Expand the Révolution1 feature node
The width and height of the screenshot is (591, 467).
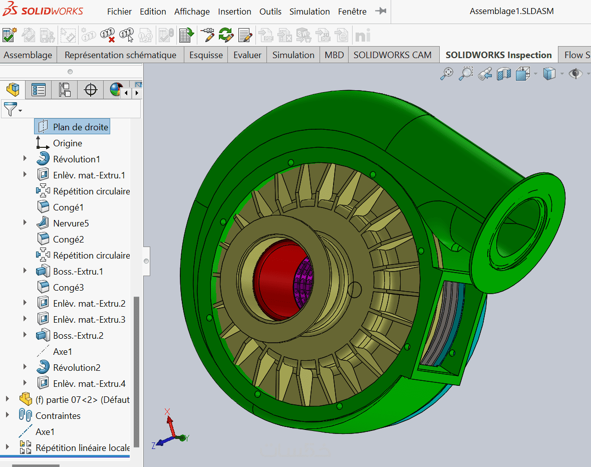[25, 159]
